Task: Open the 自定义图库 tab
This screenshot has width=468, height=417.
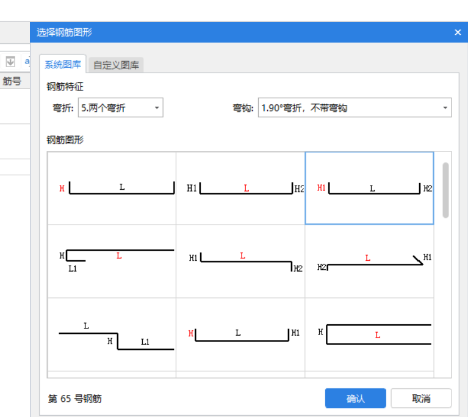Action: point(116,65)
